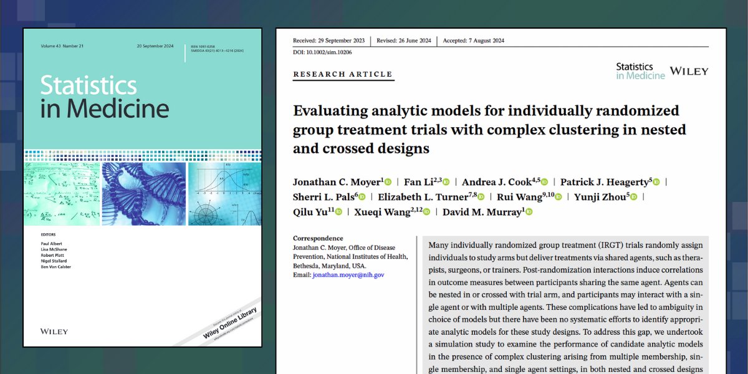Open ORCID icon beside Patrick J. Heagerty

coord(656,182)
